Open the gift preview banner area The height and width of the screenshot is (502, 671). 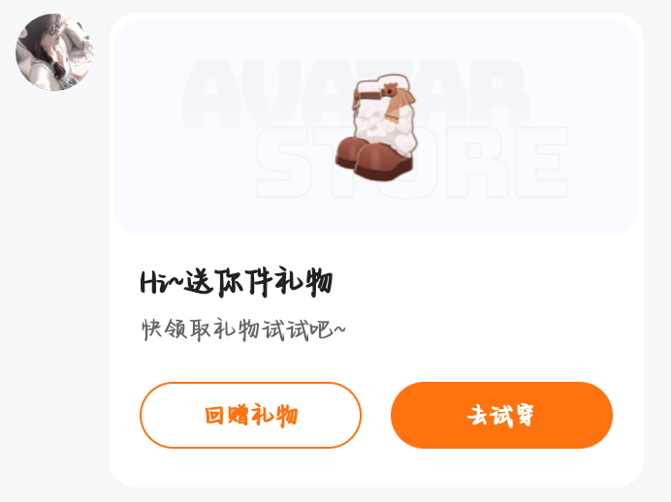(x=376, y=127)
